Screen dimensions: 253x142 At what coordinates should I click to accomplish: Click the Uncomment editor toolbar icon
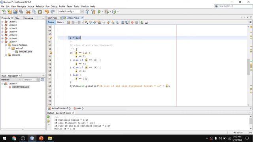click(x=146, y=22)
